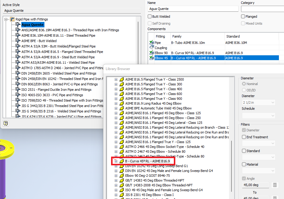Image resolution: width=284 pixels, height=199 pixels.
Task: Click the styles tree vertical scrollbar
Action: pos(138,43)
